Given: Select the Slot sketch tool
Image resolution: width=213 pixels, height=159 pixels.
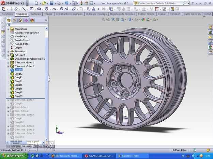Looking at the screenshot, I should [39, 9].
